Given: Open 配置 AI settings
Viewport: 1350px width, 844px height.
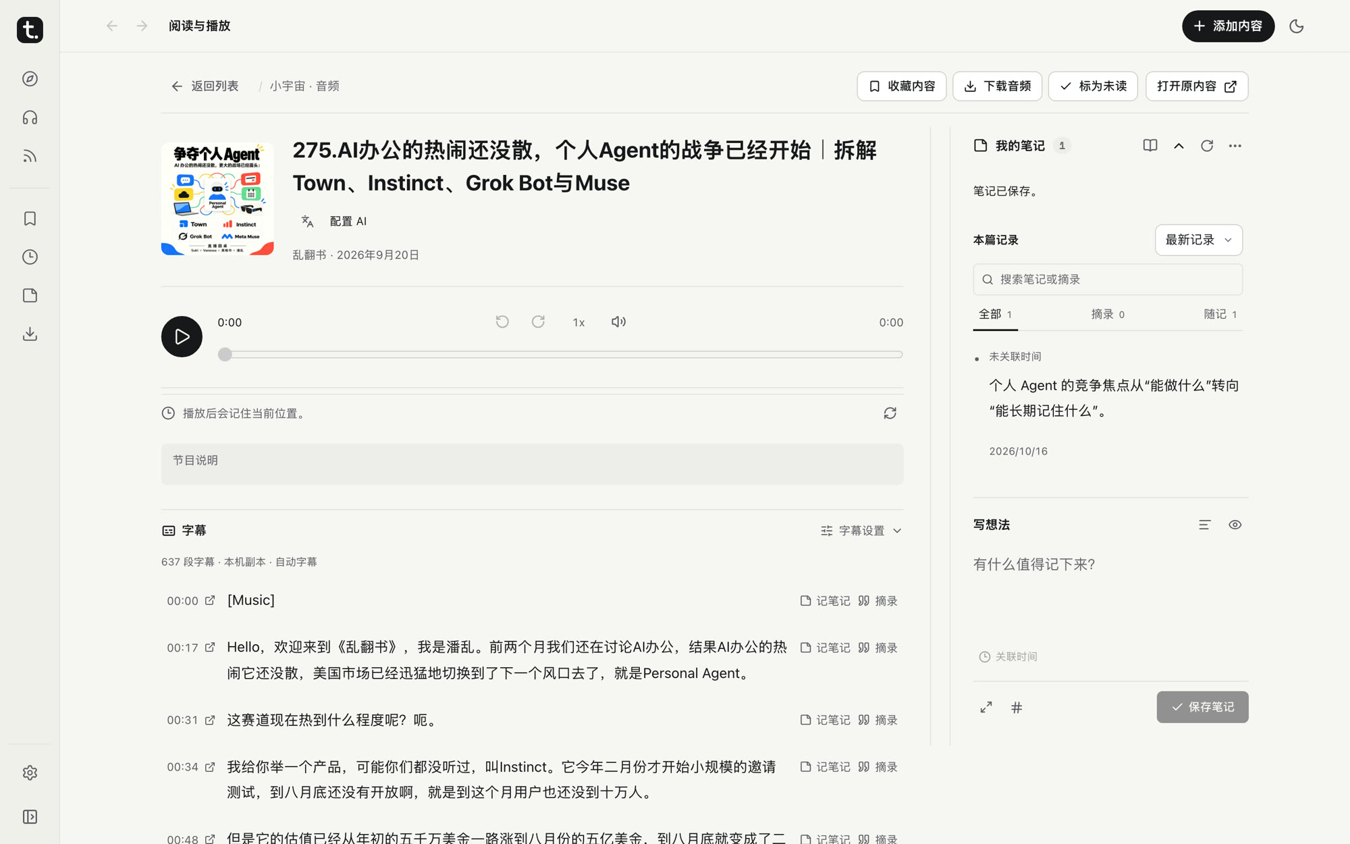Looking at the screenshot, I should point(348,221).
